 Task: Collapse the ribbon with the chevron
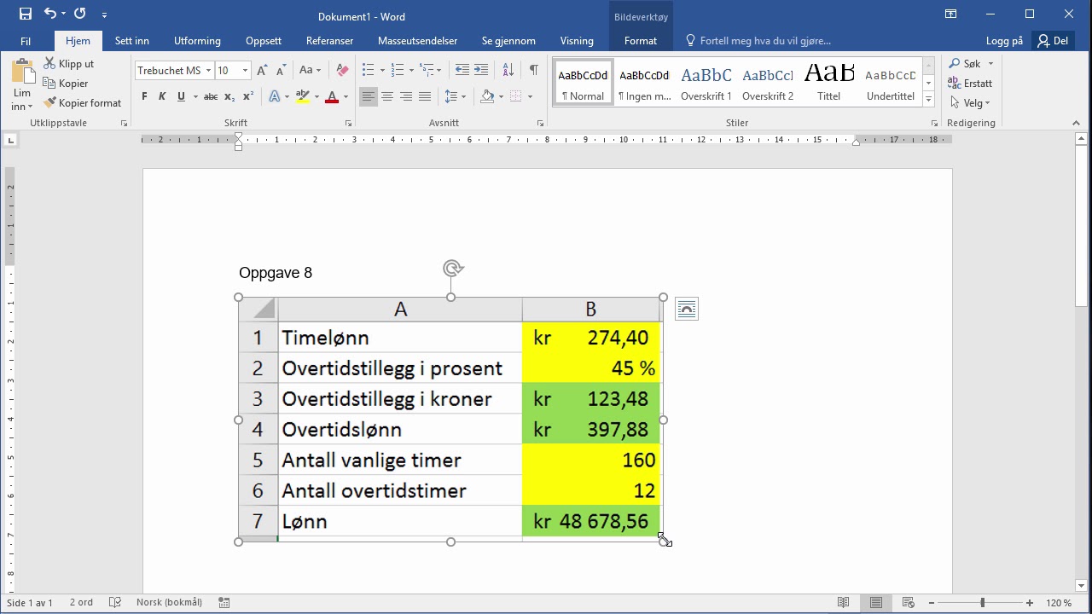tap(1077, 124)
